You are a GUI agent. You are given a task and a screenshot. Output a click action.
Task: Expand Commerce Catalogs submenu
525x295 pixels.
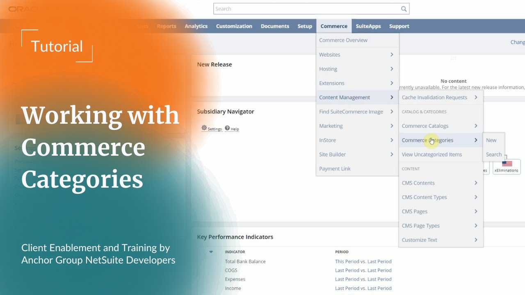coord(441,126)
